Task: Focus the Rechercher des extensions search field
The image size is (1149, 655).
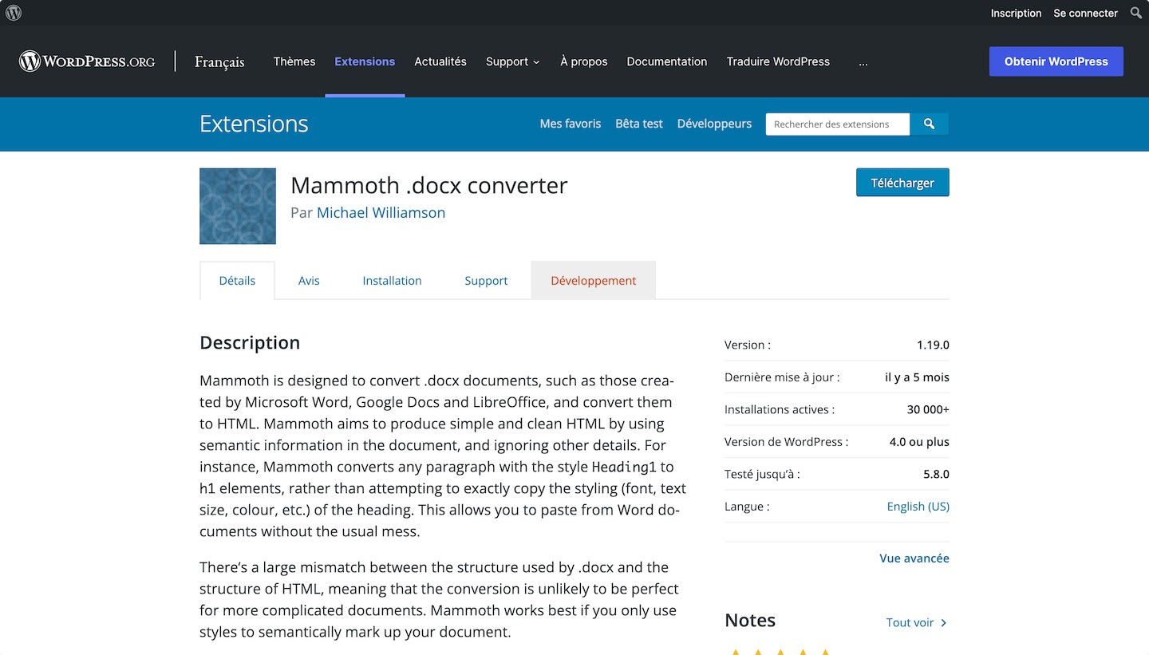Action: coord(838,124)
